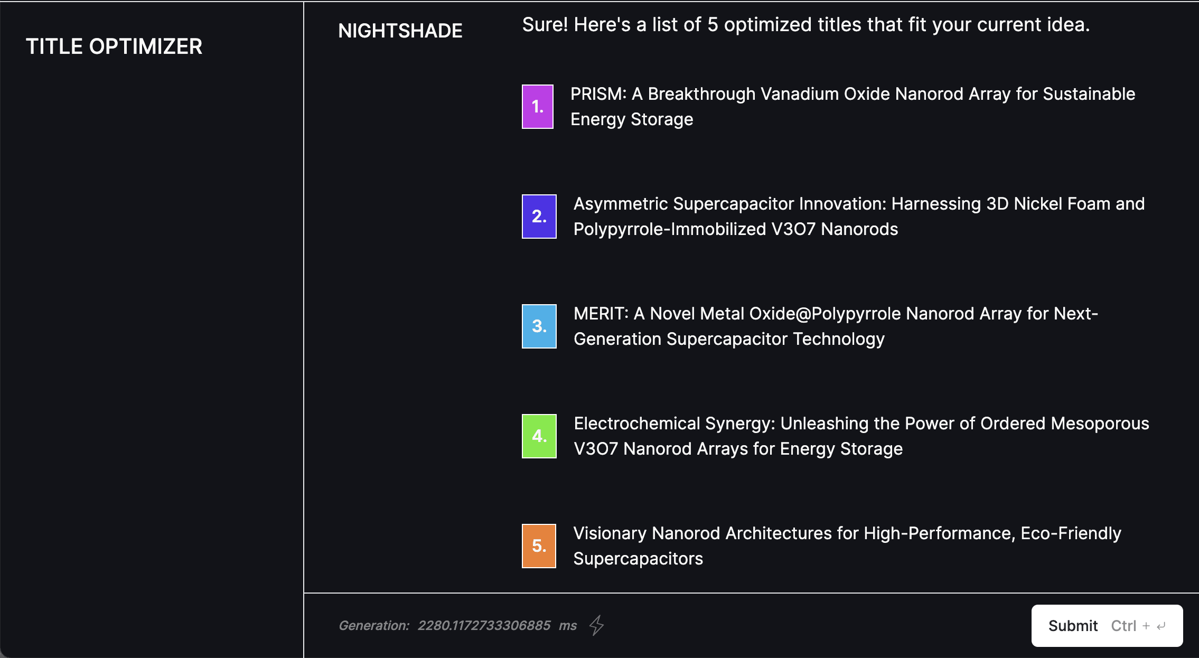Click the ms unit label
The height and width of the screenshot is (658, 1199).
click(568, 626)
